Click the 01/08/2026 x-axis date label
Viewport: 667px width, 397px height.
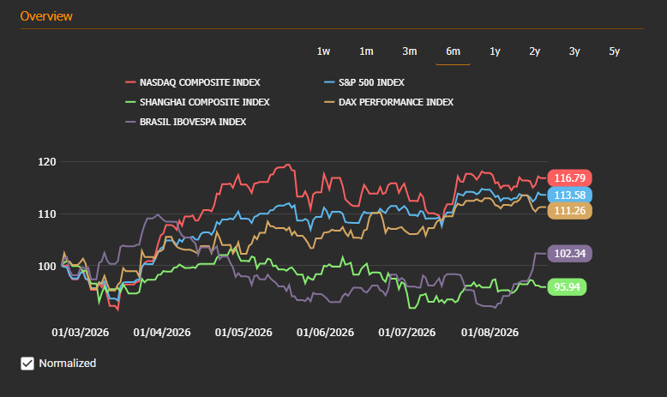490,333
